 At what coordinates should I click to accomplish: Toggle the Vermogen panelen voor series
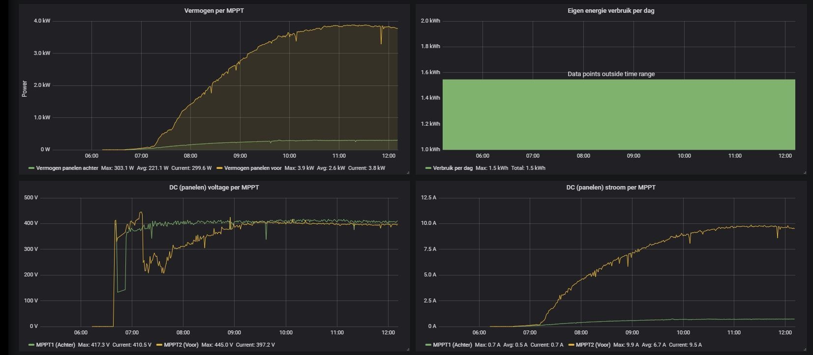[x=253, y=168]
